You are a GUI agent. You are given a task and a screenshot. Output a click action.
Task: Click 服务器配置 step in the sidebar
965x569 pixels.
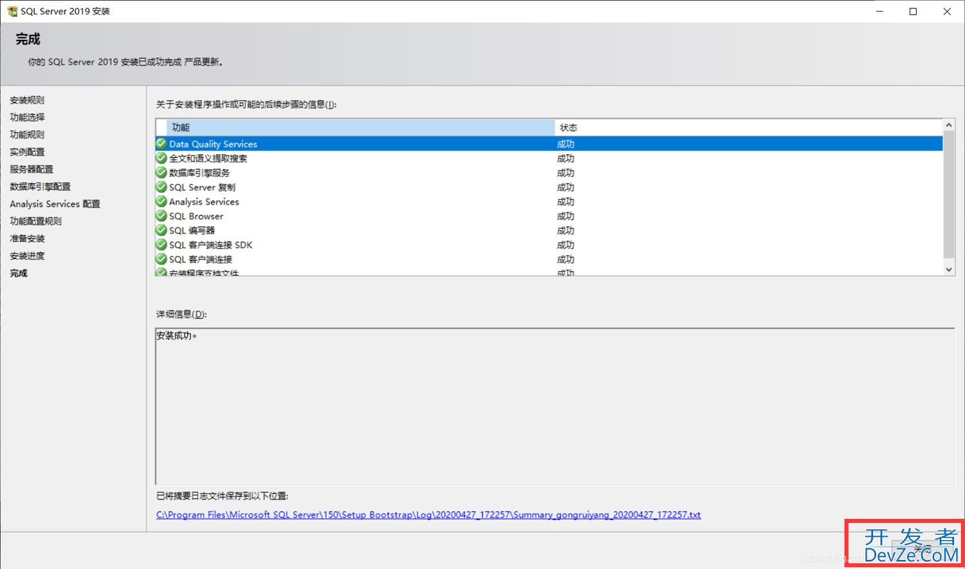point(32,169)
